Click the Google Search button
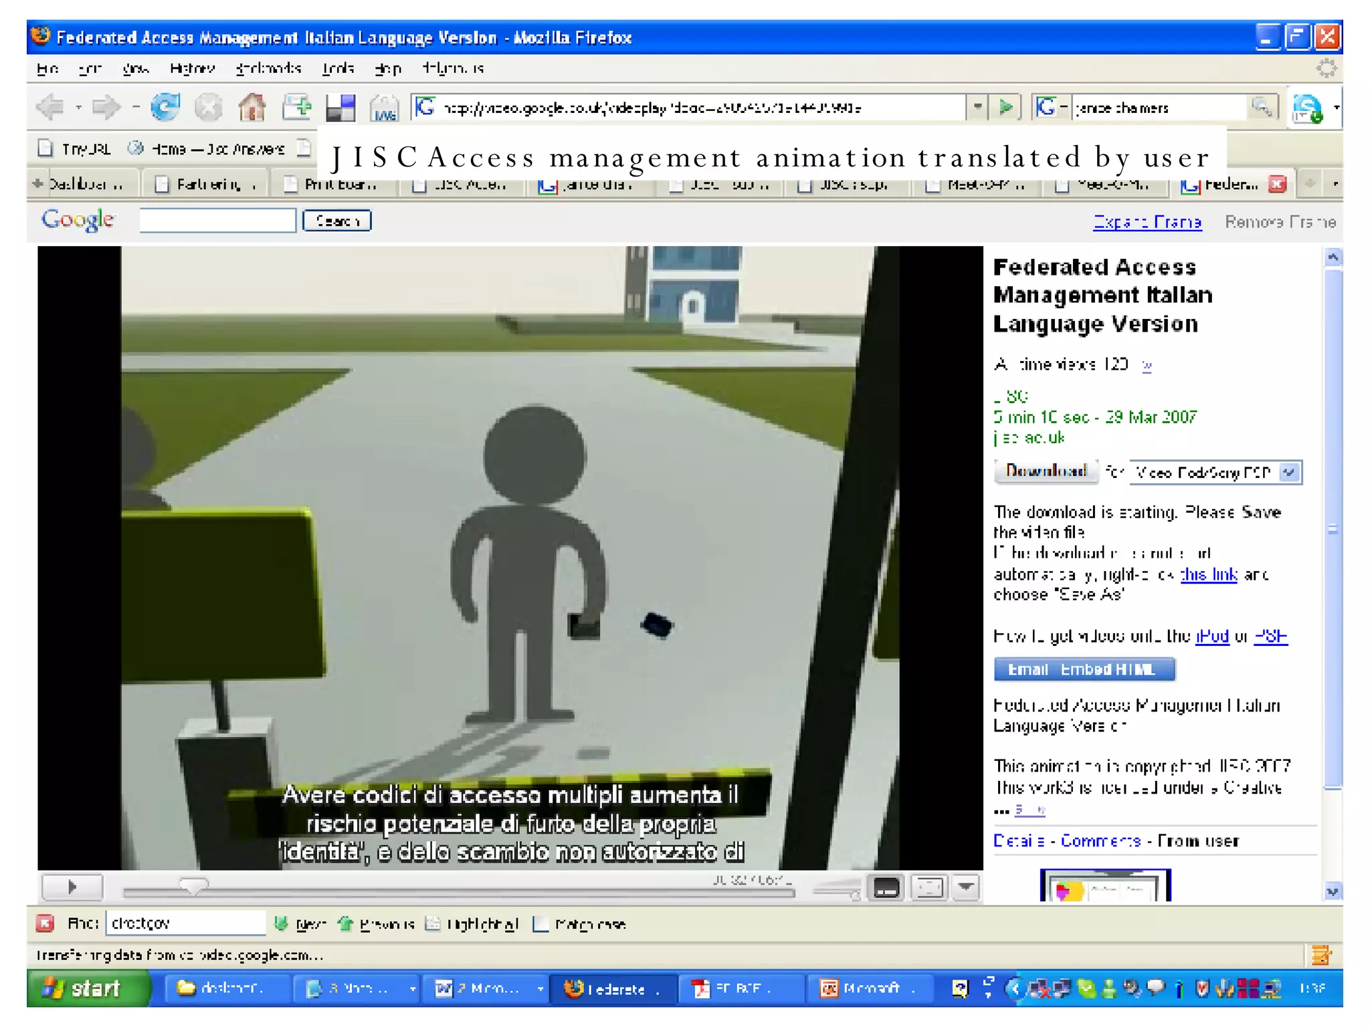 [337, 221]
